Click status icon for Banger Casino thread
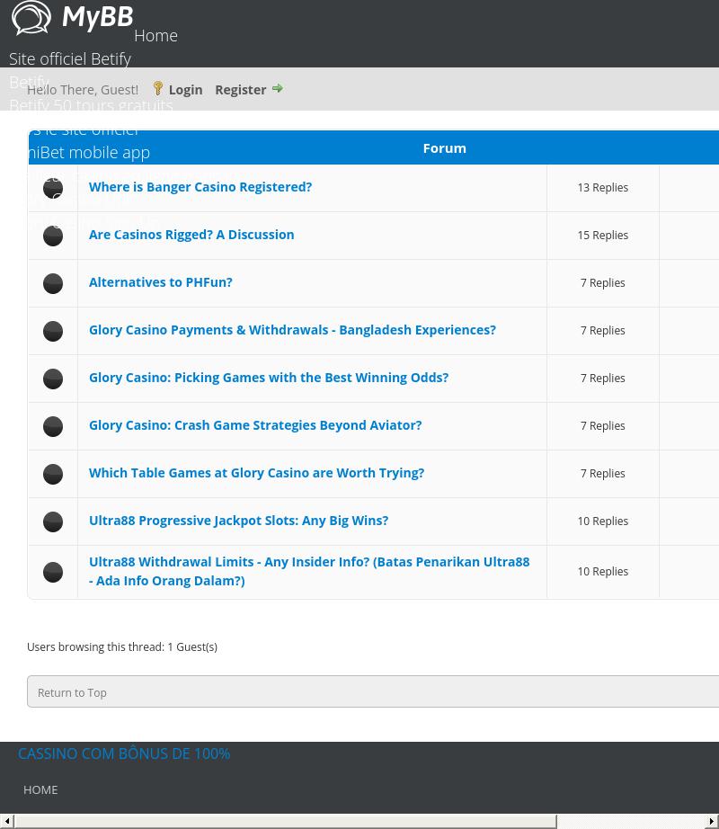Image resolution: width=719 pixels, height=829 pixels. click(x=53, y=188)
